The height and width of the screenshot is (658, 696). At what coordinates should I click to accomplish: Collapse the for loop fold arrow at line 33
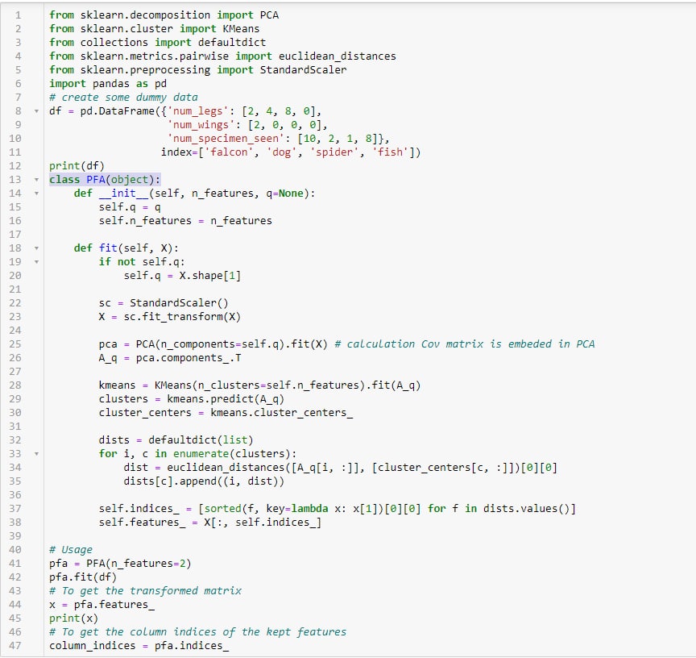pyautogui.click(x=36, y=454)
